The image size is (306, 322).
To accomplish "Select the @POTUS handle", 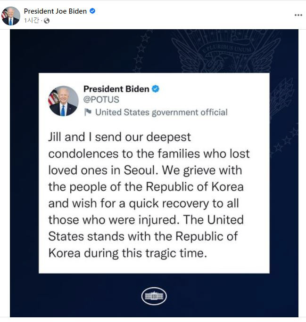I will coord(101,100).
